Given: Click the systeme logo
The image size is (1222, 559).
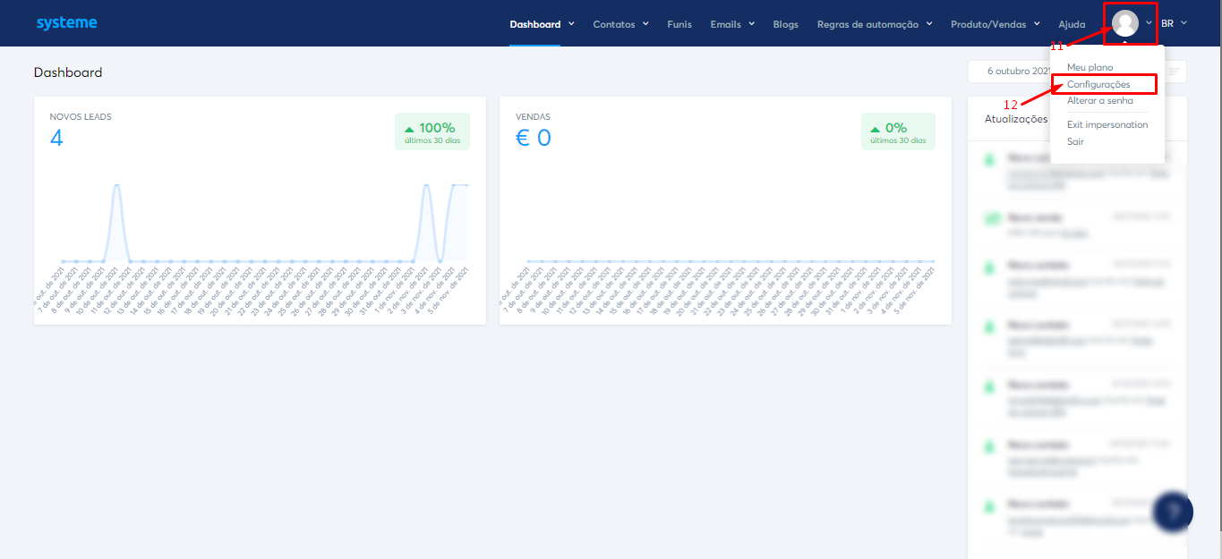Looking at the screenshot, I should click(67, 22).
